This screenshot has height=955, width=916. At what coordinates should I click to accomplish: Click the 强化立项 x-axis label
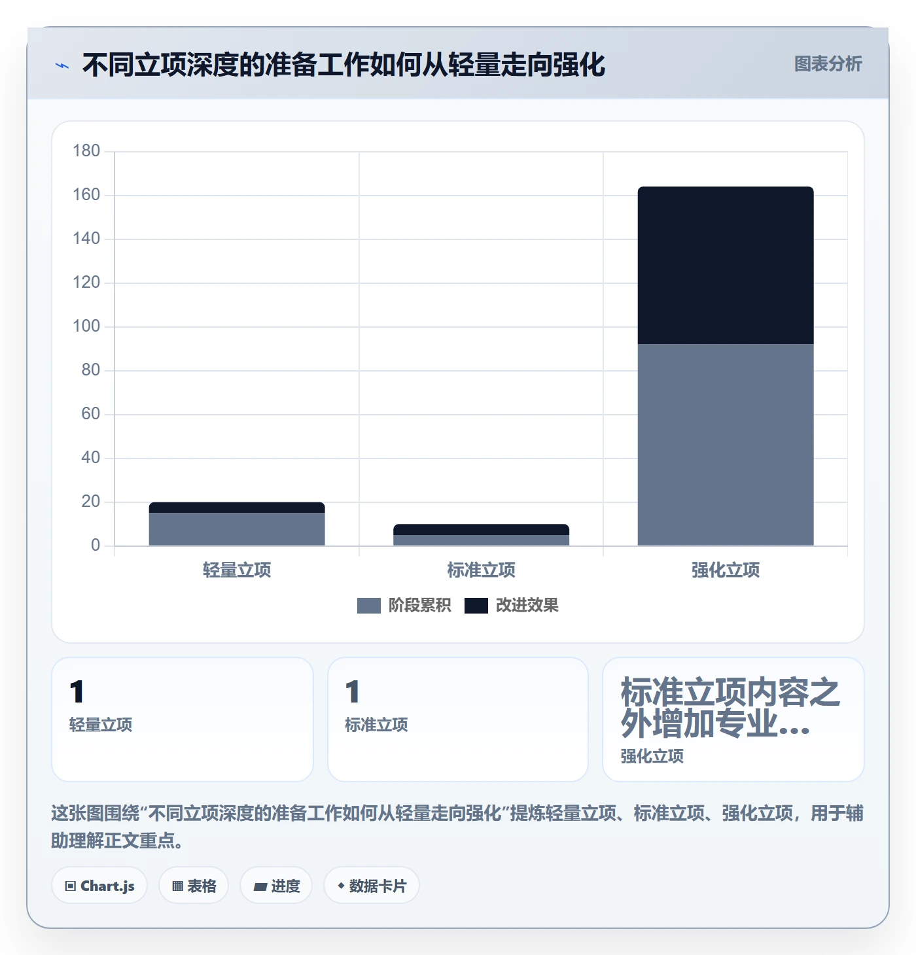726,570
